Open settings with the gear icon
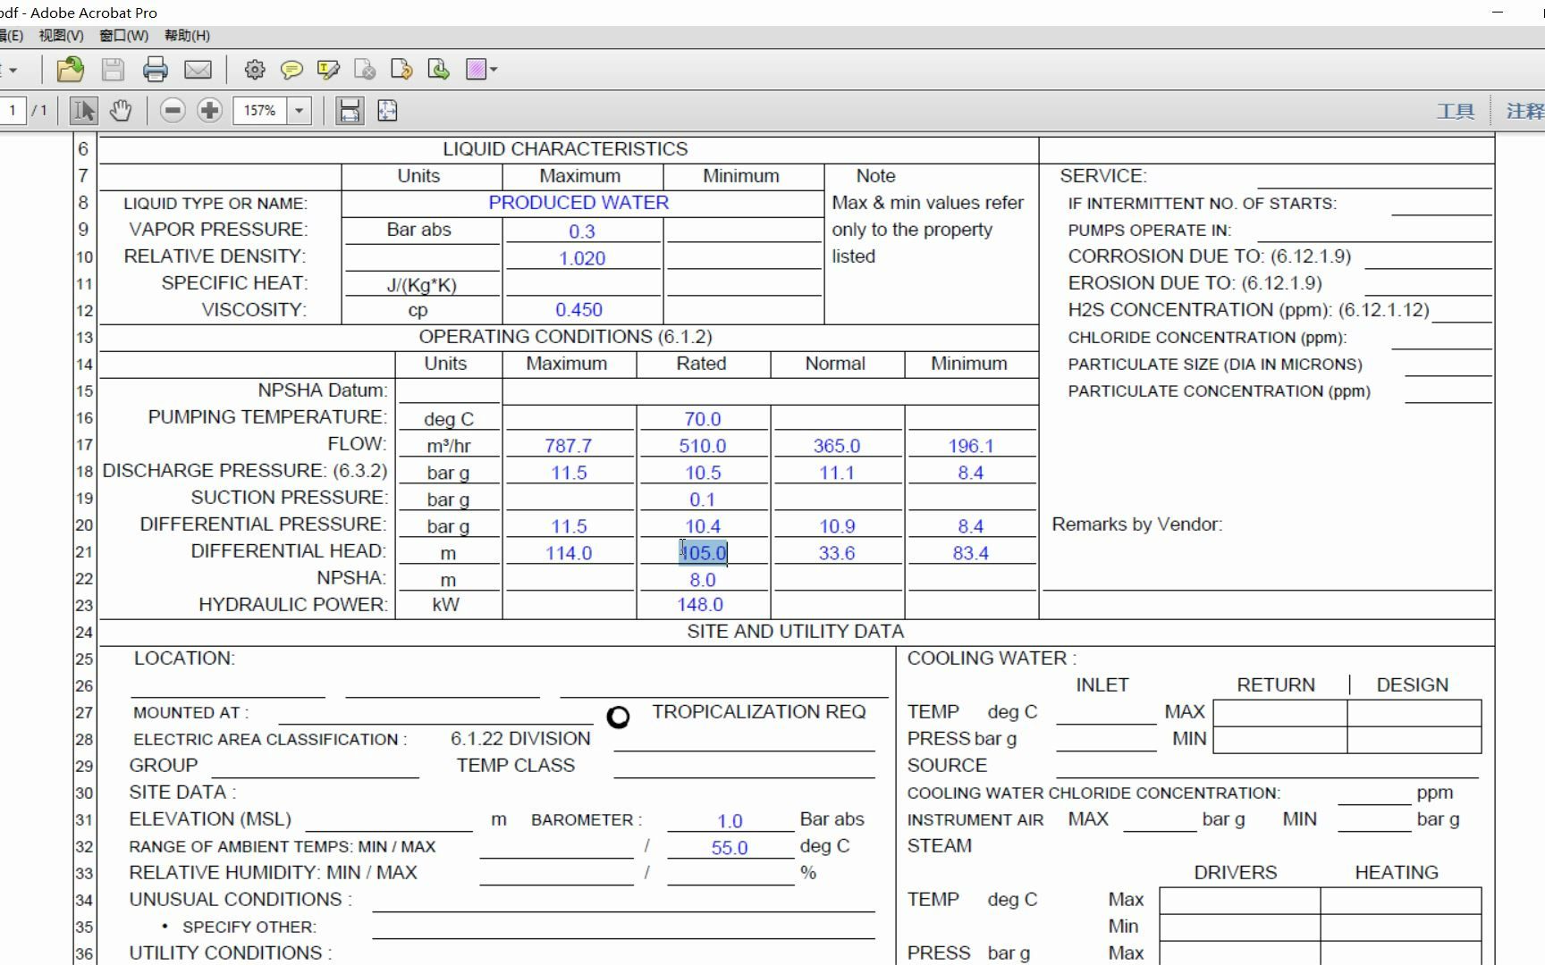The image size is (1545, 965). click(x=255, y=70)
